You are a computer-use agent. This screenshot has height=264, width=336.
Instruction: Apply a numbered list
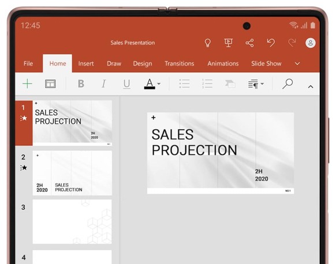click(207, 84)
